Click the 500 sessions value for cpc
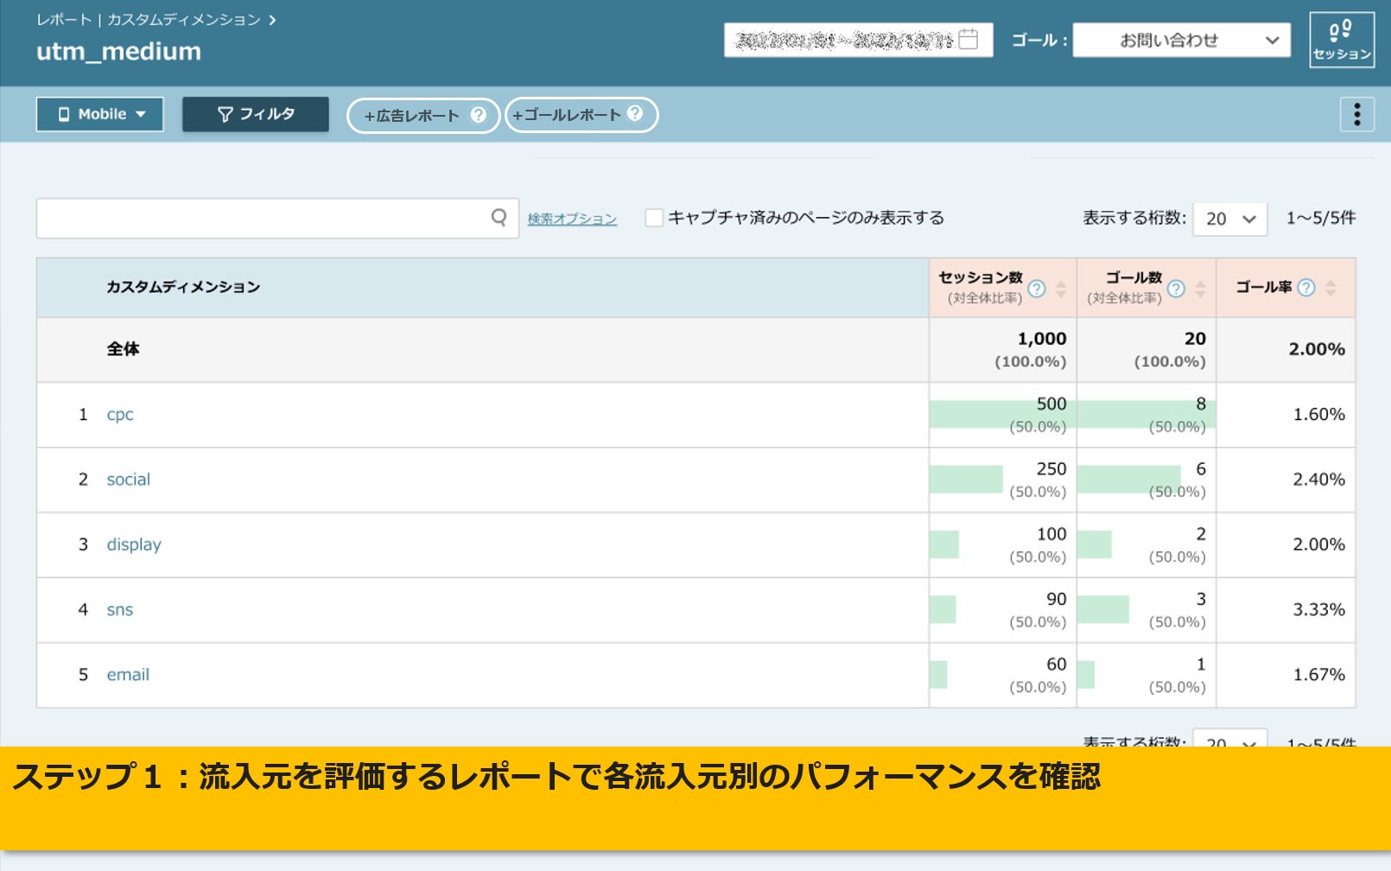 pyautogui.click(x=1051, y=404)
